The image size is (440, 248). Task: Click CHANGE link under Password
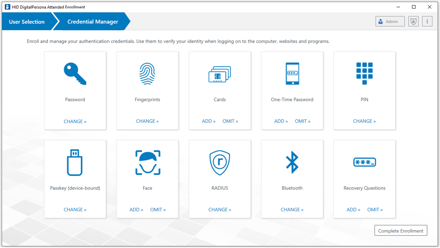point(75,121)
